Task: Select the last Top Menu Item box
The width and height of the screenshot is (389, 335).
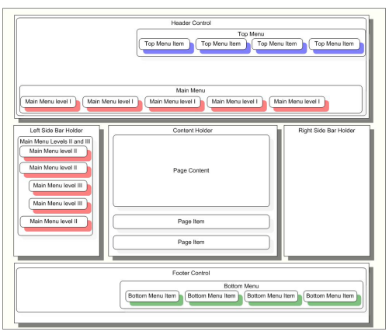Action: click(334, 44)
